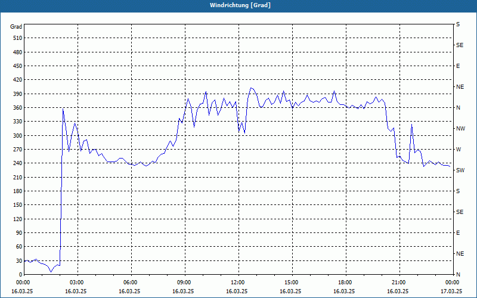Select the W compass label
477x298 pixels.
click(x=459, y=150)
